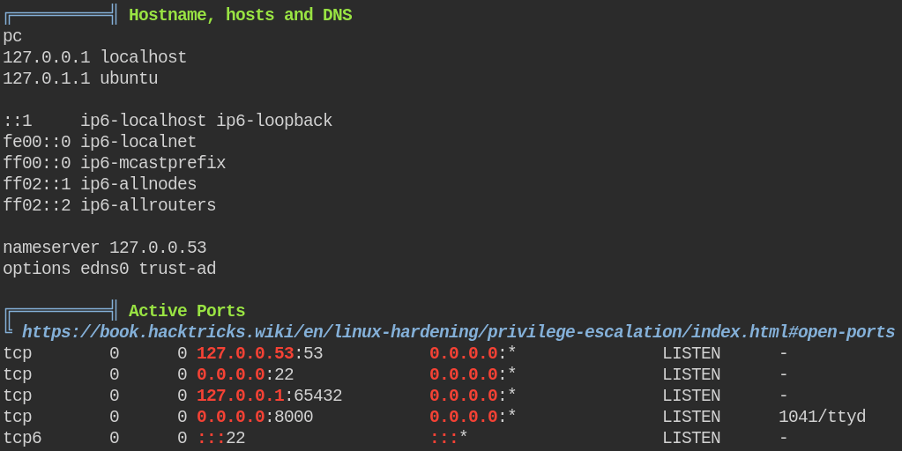Click the hostname pc line

[x=12, y=37]
